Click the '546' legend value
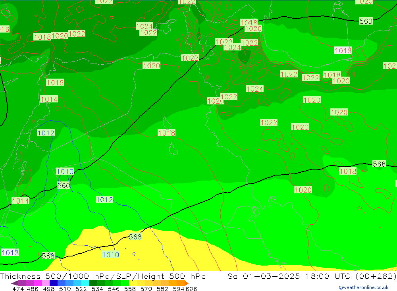The image size is (397, 291). pos(114,289)
